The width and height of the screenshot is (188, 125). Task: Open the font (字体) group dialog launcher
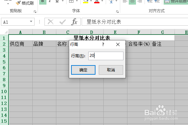coord(117,12)
